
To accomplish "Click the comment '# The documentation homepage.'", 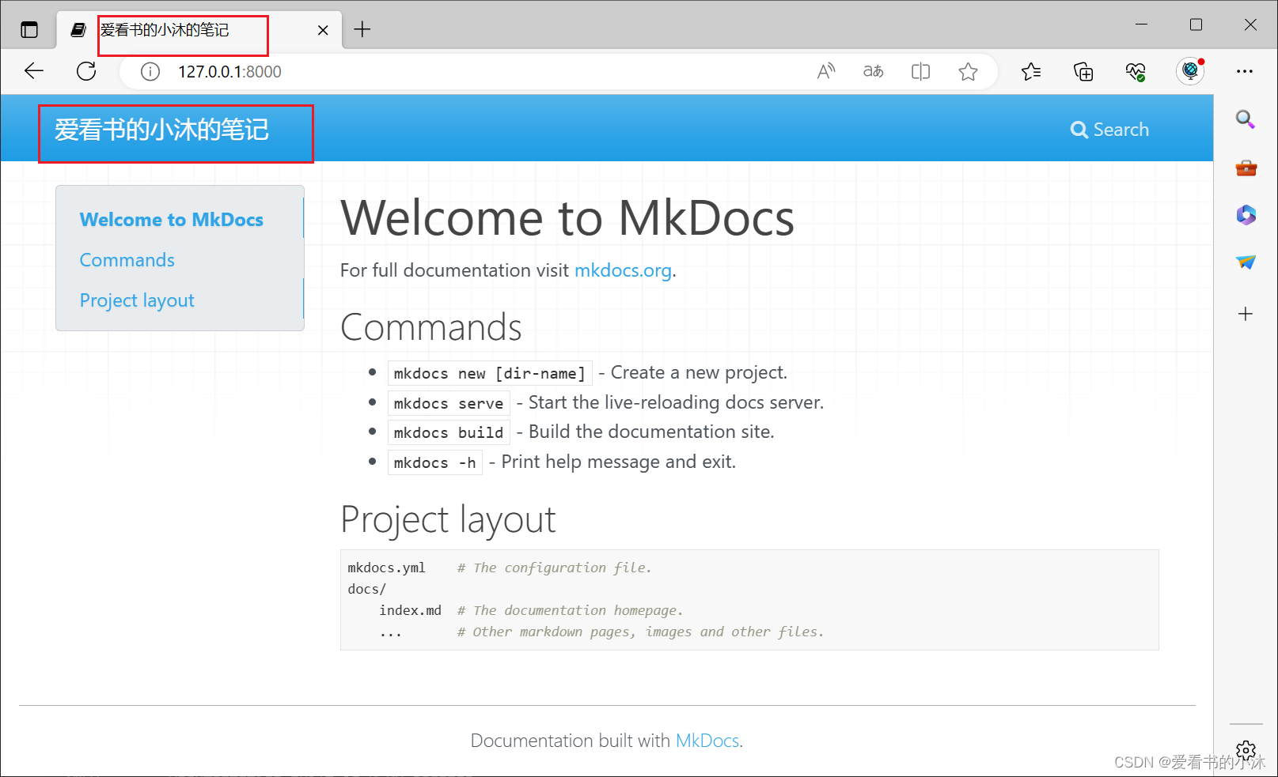I will (x=570, y=610).
